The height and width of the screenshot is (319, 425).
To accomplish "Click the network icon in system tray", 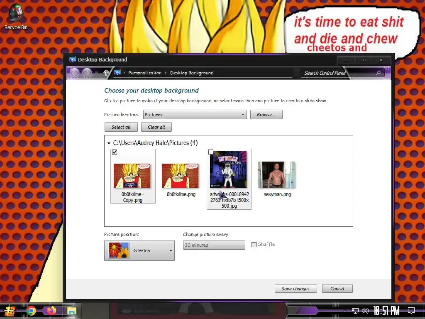I will (355, 311).
